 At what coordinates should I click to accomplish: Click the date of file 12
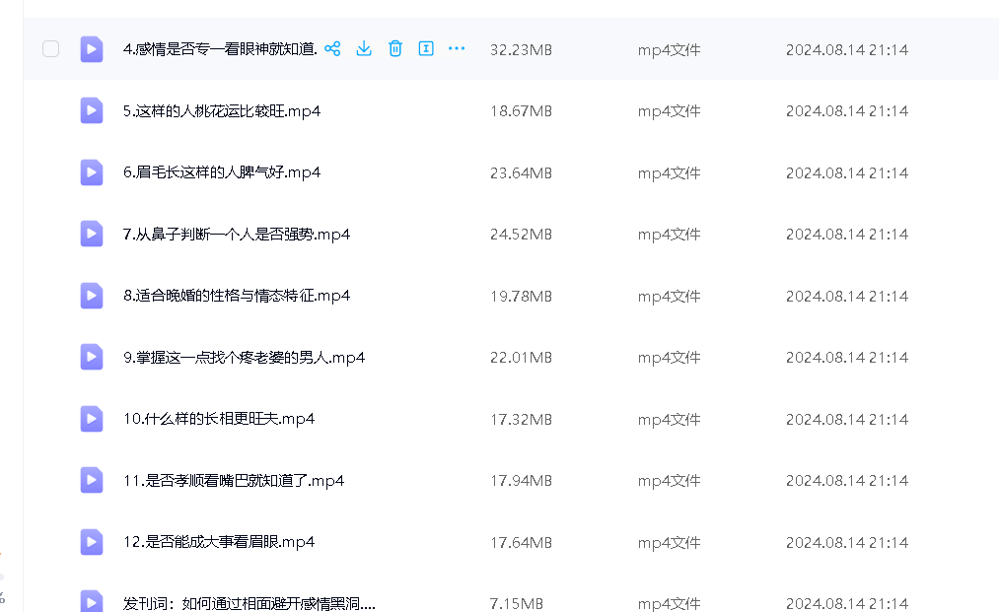click(x=846, y=542)
